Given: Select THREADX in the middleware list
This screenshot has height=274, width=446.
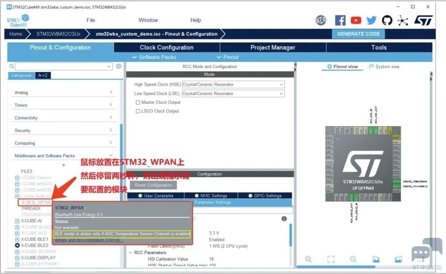Looking at the screenshot, I should coord(31,209).
